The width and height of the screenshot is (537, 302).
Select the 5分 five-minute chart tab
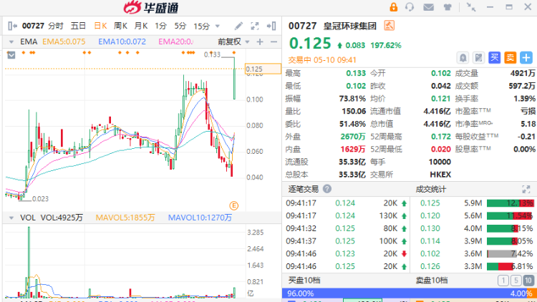(x=180, y=26)
